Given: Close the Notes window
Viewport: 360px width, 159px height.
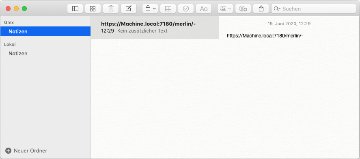Looking at the screenshot, I should 8,9.
